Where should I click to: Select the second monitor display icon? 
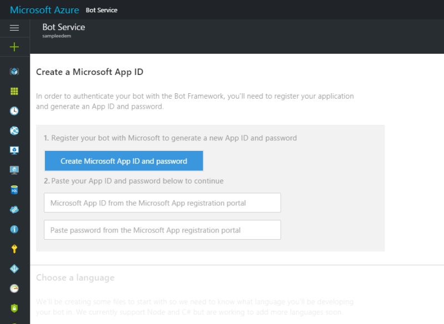point(14,170)
